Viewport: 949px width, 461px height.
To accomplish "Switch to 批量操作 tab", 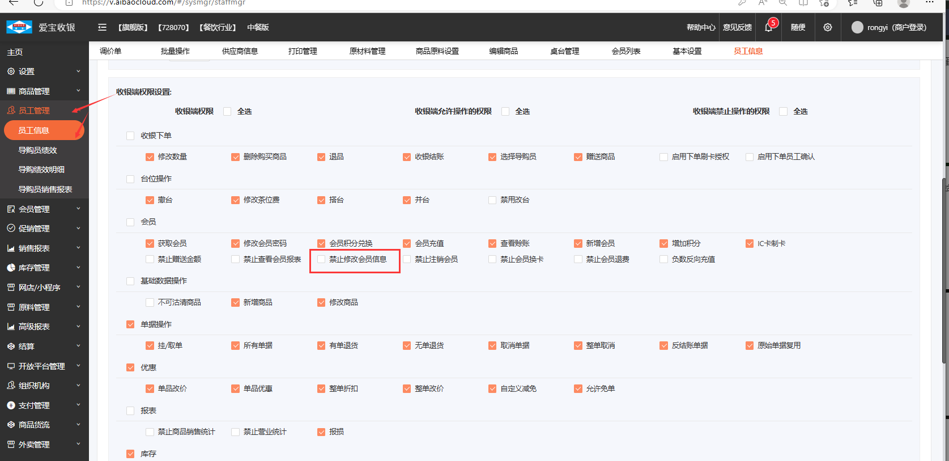I will (175, 51).
